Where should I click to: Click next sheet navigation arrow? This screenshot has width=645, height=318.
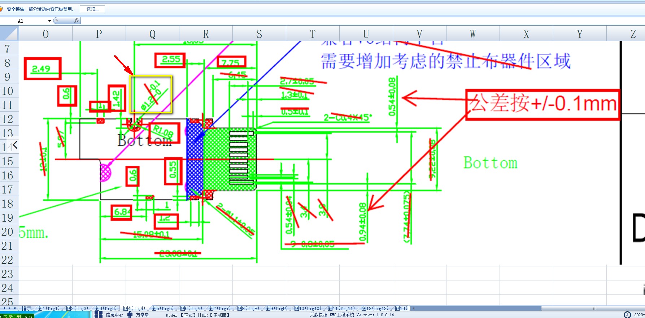(x=10, y=308)
